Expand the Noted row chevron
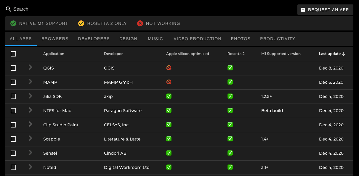The height and width of the screenshot is (176, 359). coord(30,167)
